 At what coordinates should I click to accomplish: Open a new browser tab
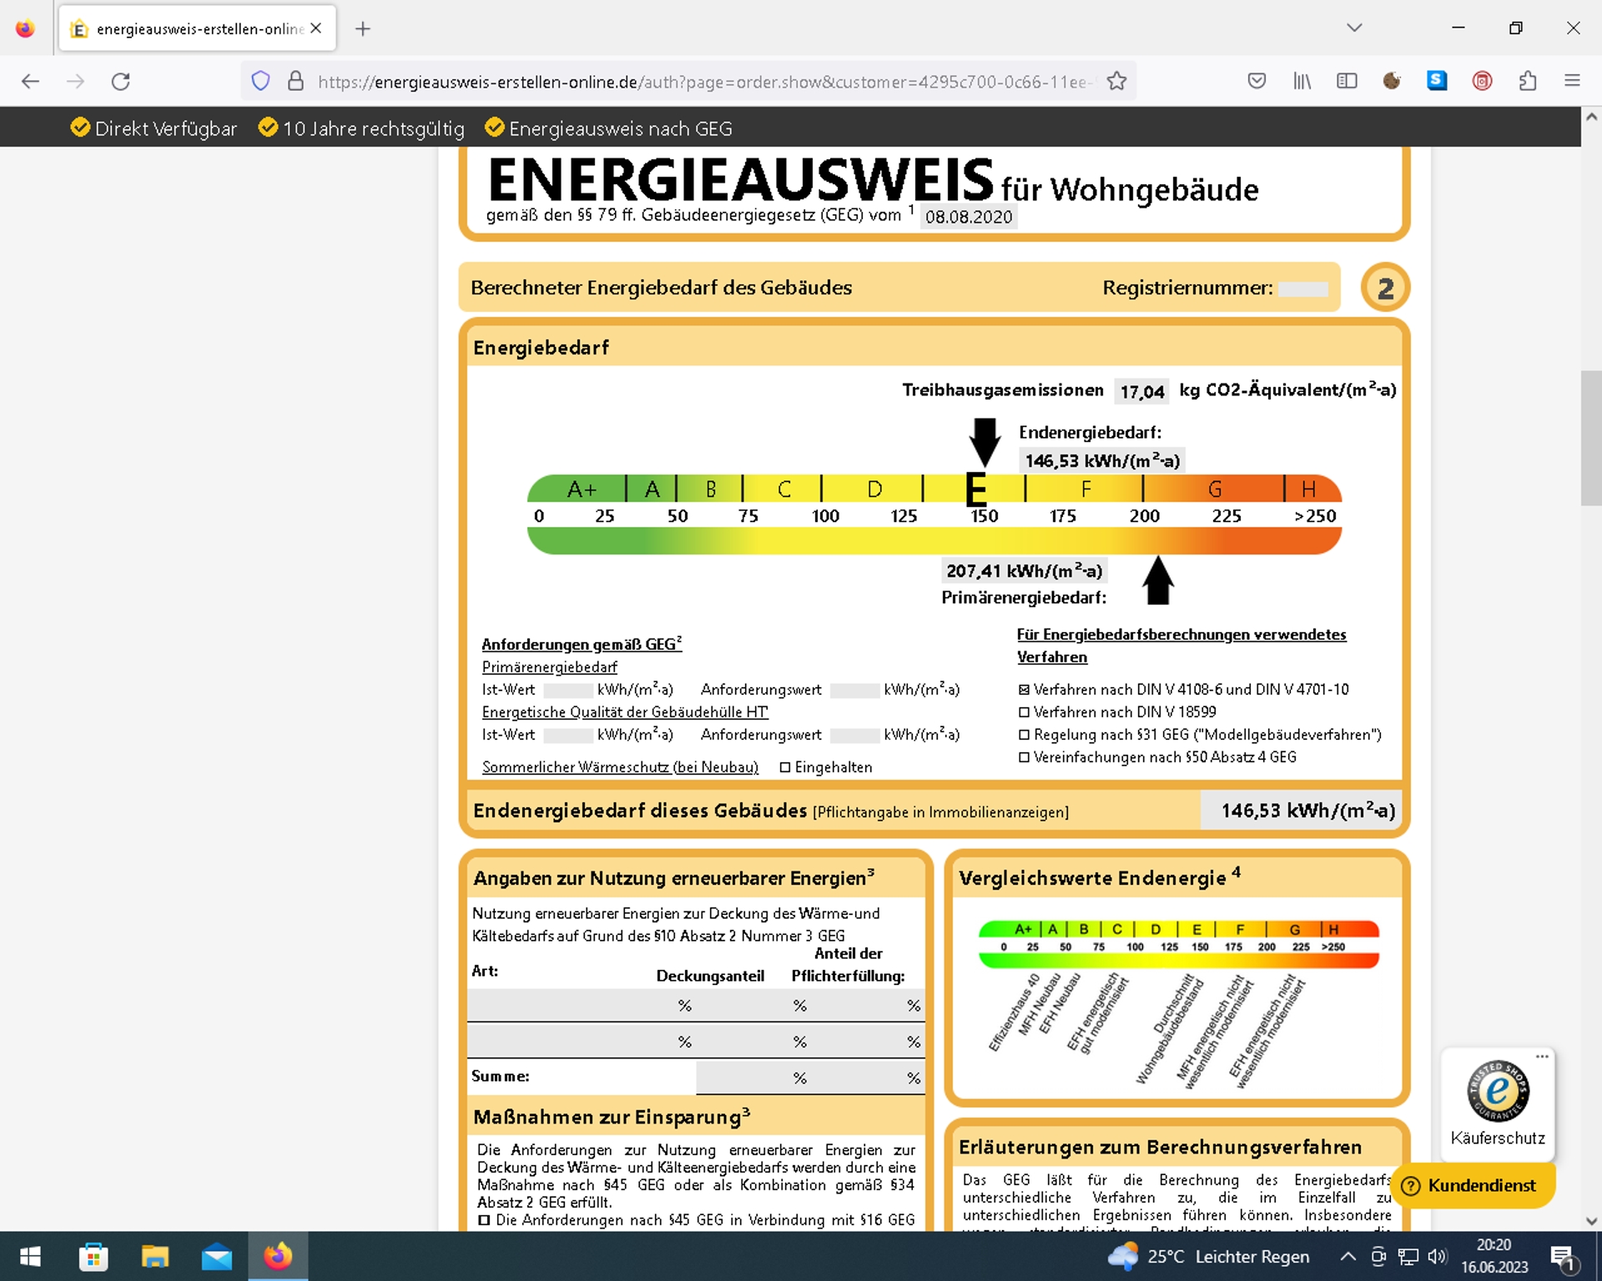(362, 29)
